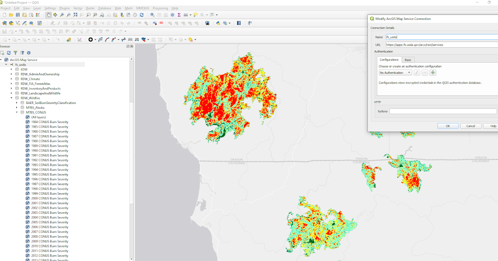Open the Processing menu
This screenshot has height=261, width=498.
pyautogui.click(x=160, y=8)
